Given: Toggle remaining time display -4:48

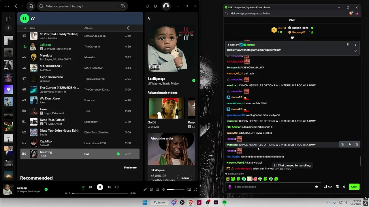Looking at the screenshot, I should (x=133, y=193).
